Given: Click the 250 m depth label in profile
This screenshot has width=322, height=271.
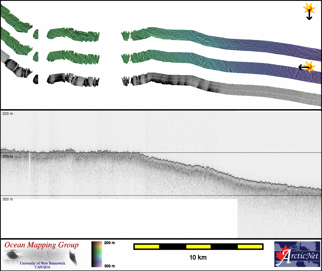Looking at the screenshot, I should click(x=8, y=156).
